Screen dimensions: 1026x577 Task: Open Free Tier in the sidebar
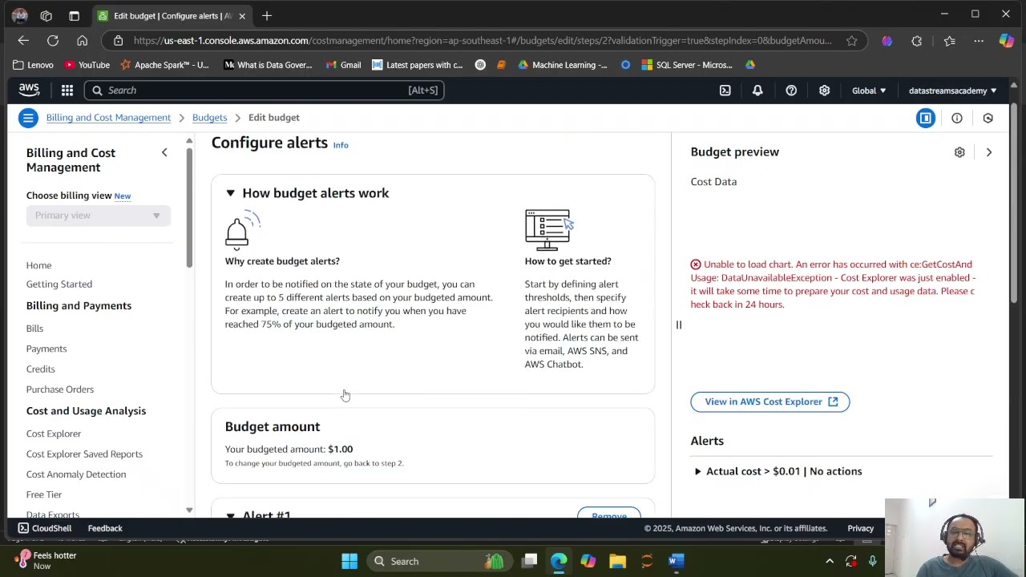click(44, 494)
